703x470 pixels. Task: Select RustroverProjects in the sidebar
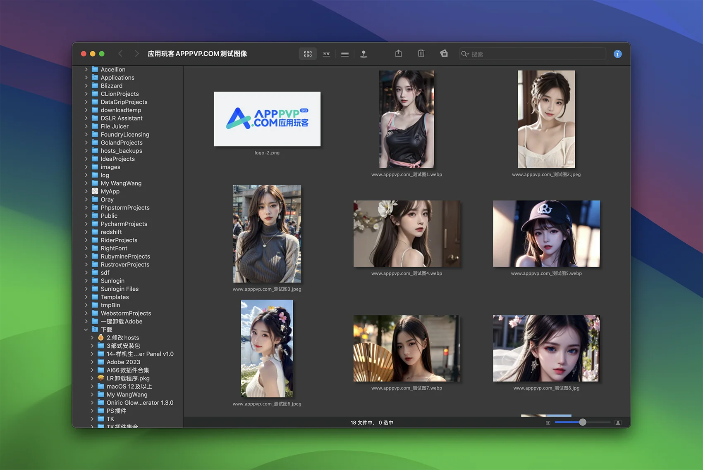coord(125,265)
